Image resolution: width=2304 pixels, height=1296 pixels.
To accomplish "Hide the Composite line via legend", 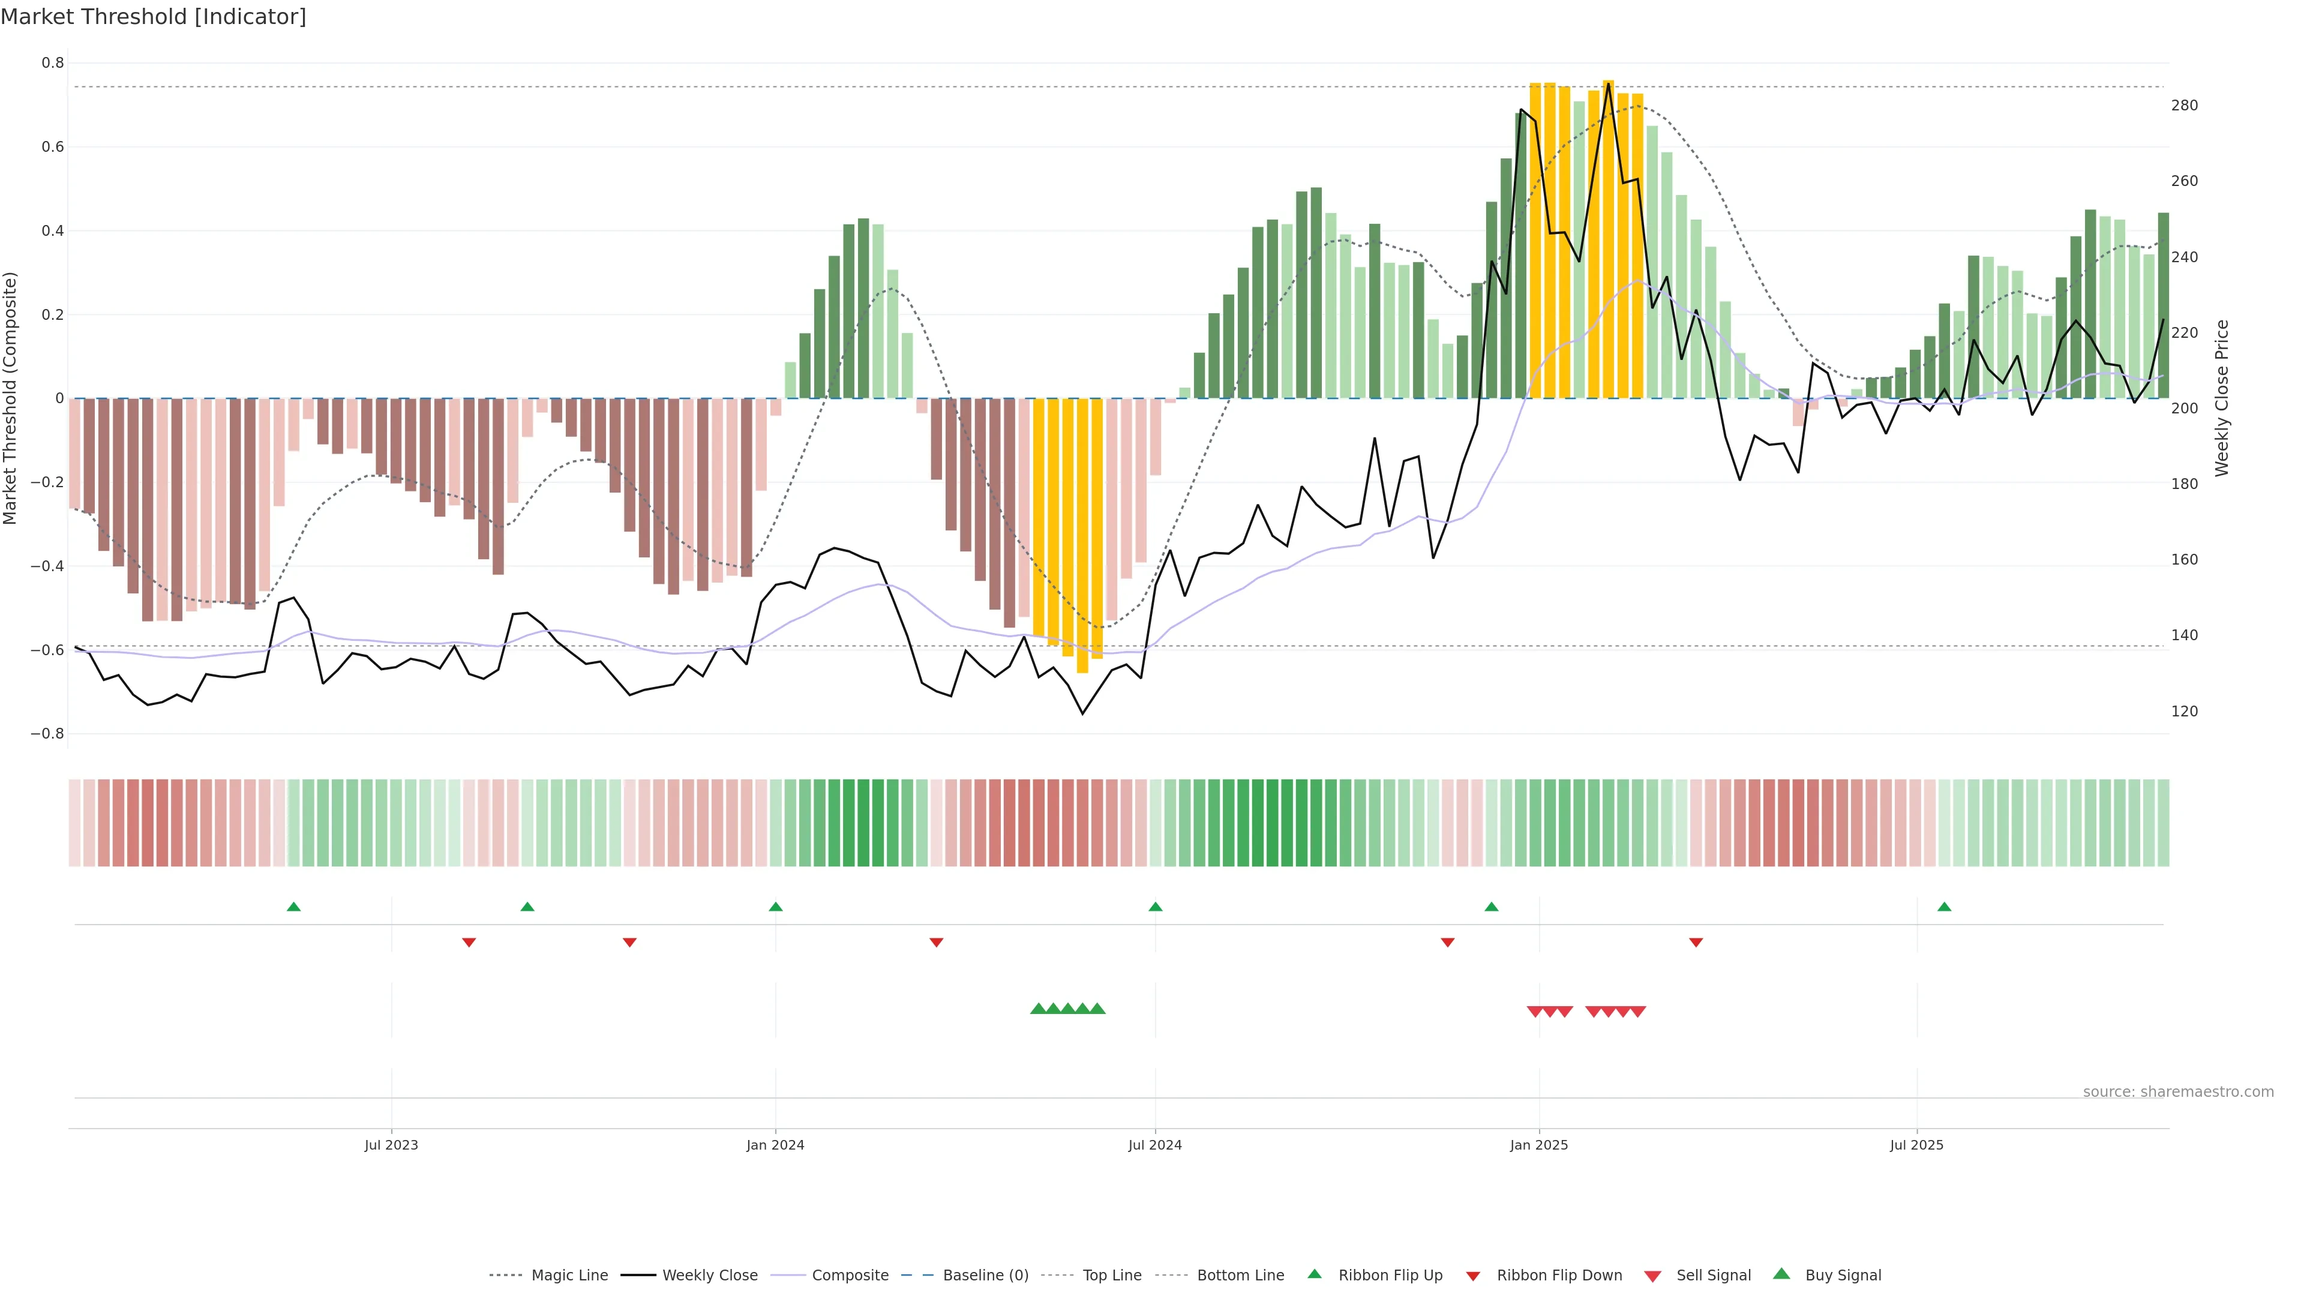I will 850,1276.
